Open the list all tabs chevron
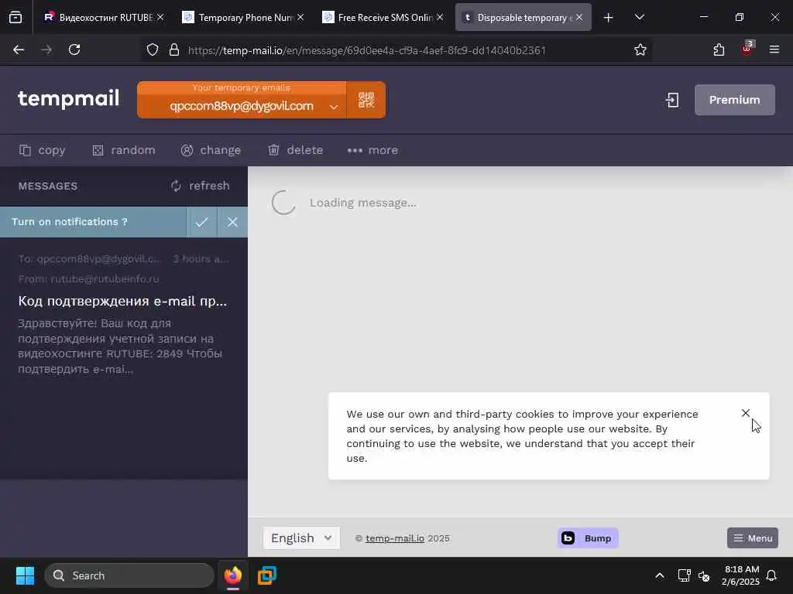 pyautogui.click(x=639, y=17)
